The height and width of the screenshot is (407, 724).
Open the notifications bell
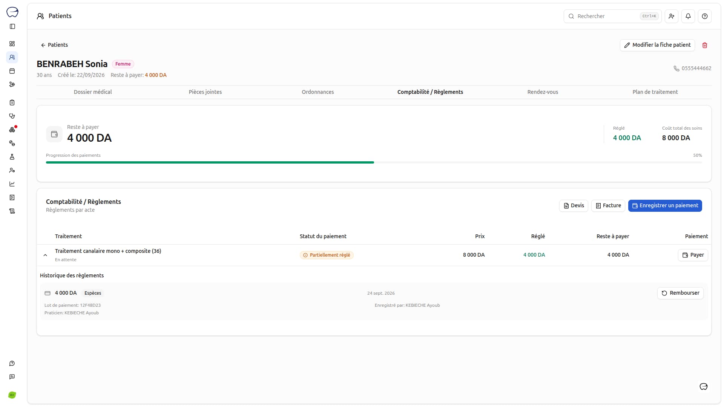[688, 16]
